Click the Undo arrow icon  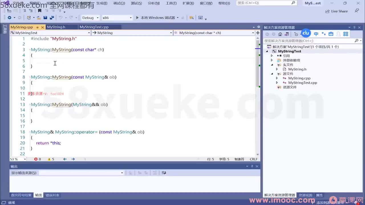tap(60, 18)
